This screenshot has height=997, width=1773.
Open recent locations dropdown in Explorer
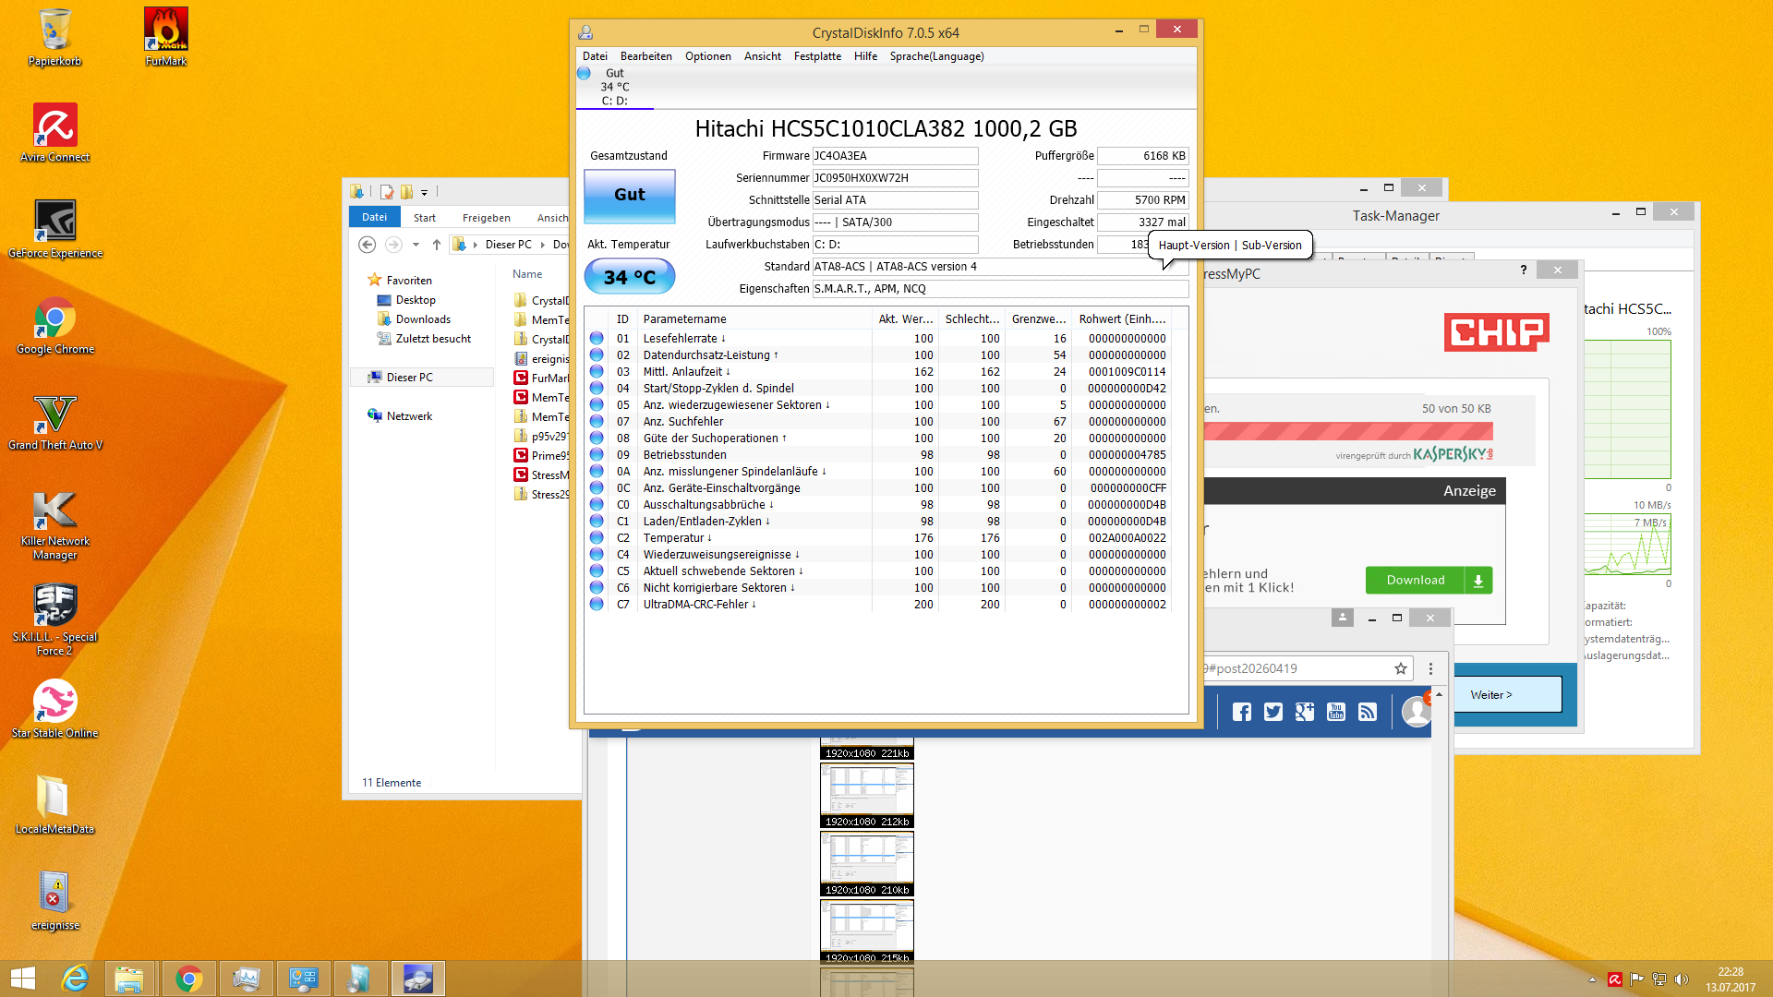(416, 245)
